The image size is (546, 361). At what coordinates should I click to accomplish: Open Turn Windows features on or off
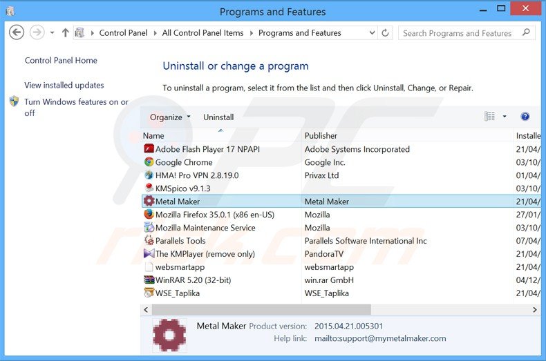tap(76, 108)
